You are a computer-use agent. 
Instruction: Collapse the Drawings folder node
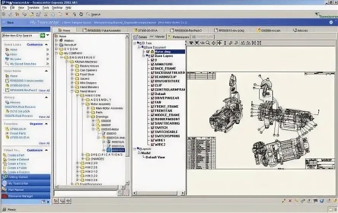pos(88,116)
